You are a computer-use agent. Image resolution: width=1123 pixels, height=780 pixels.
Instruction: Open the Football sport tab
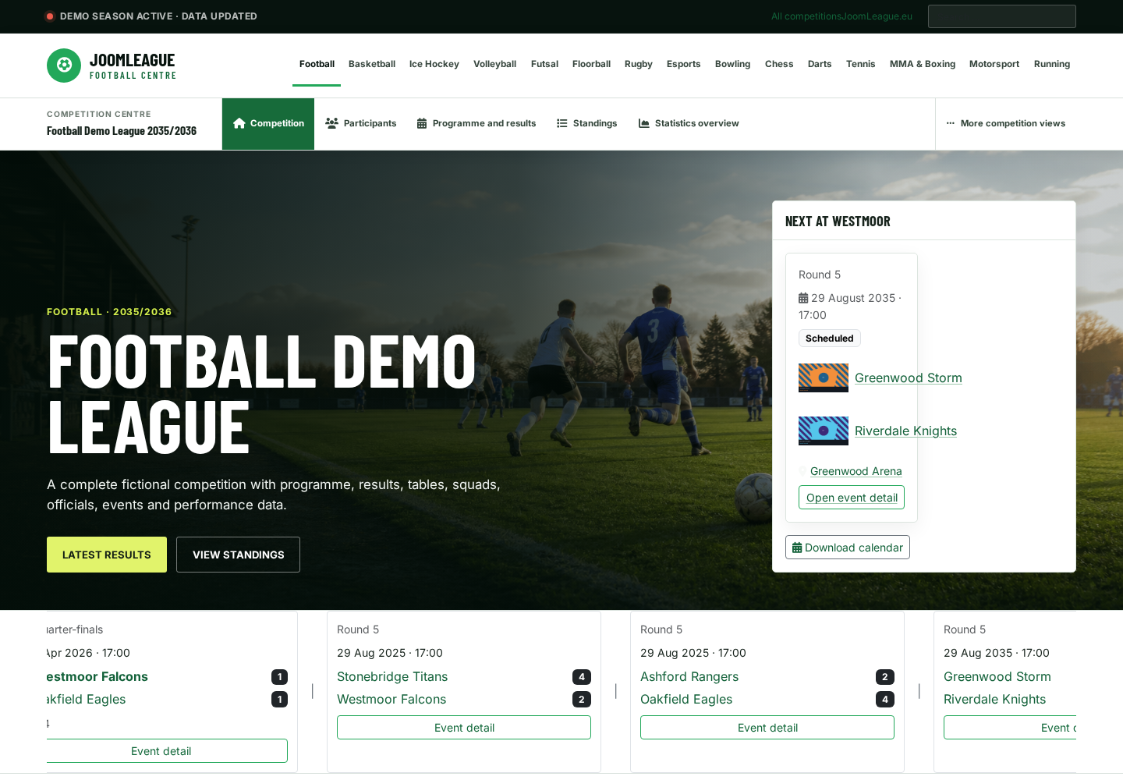click(x=317, y=64)
